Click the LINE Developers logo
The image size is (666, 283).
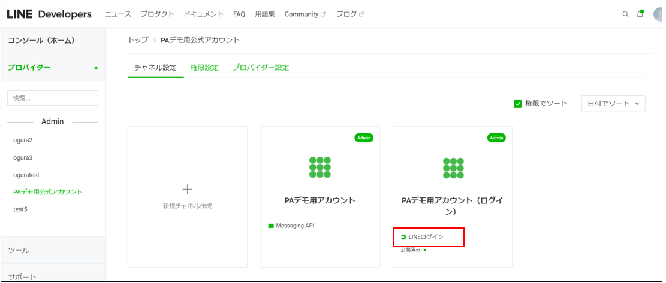[x=49, y=14]
